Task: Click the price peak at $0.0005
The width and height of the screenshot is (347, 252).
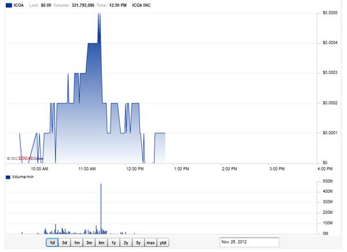Action: click(x=99, y=14)
